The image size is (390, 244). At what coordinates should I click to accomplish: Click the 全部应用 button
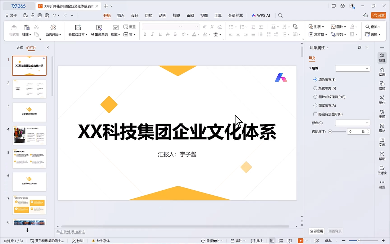point(317,231)
